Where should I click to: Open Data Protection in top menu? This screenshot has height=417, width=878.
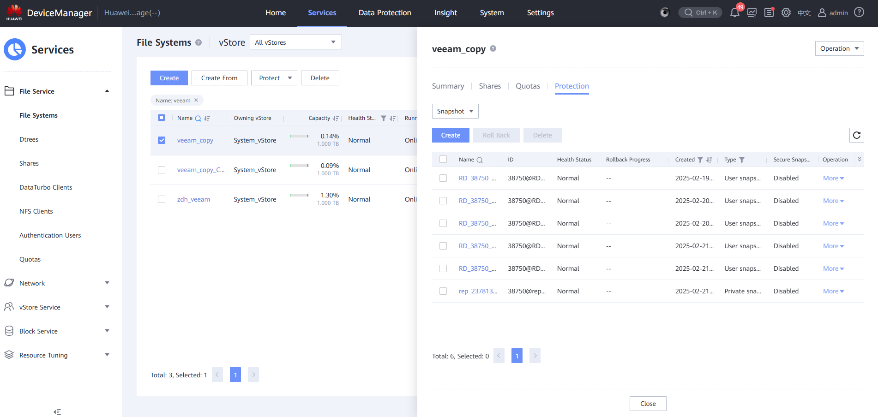385,13
